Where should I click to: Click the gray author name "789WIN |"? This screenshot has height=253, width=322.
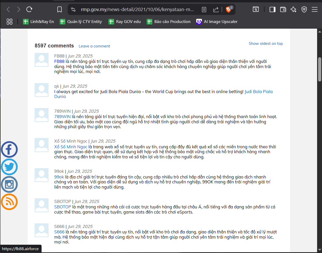(x=64, y=111)
